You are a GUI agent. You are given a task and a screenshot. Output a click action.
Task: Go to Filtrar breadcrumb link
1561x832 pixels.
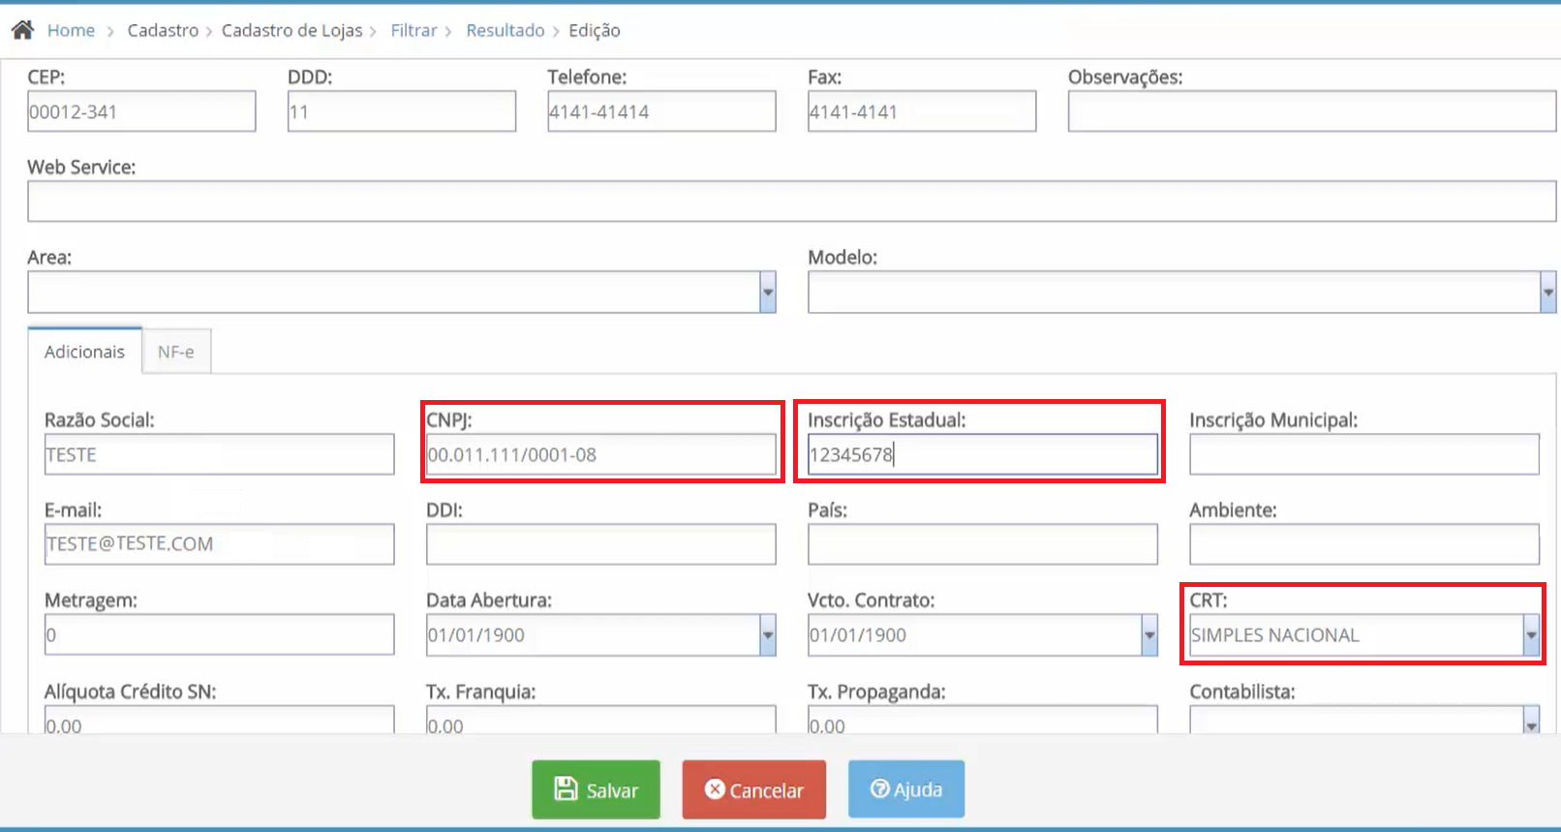pyautogui.click(x=413, y=30)
